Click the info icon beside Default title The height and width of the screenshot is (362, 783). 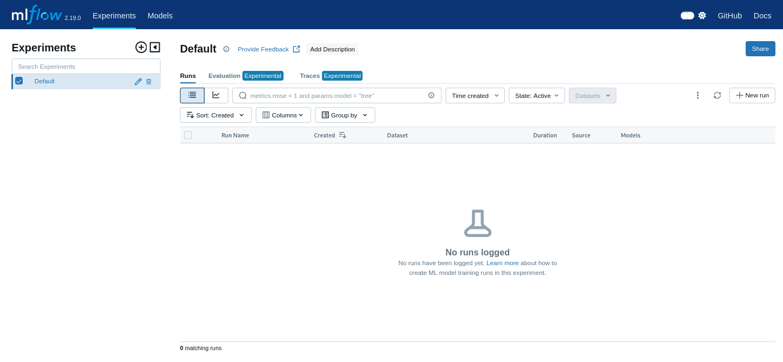(x=226, y=49)
